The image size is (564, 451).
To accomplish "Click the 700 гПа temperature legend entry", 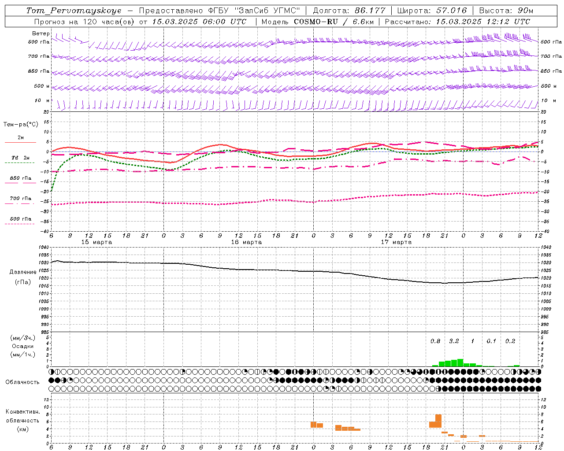I will pyautogui.click(x=21, y=199).
